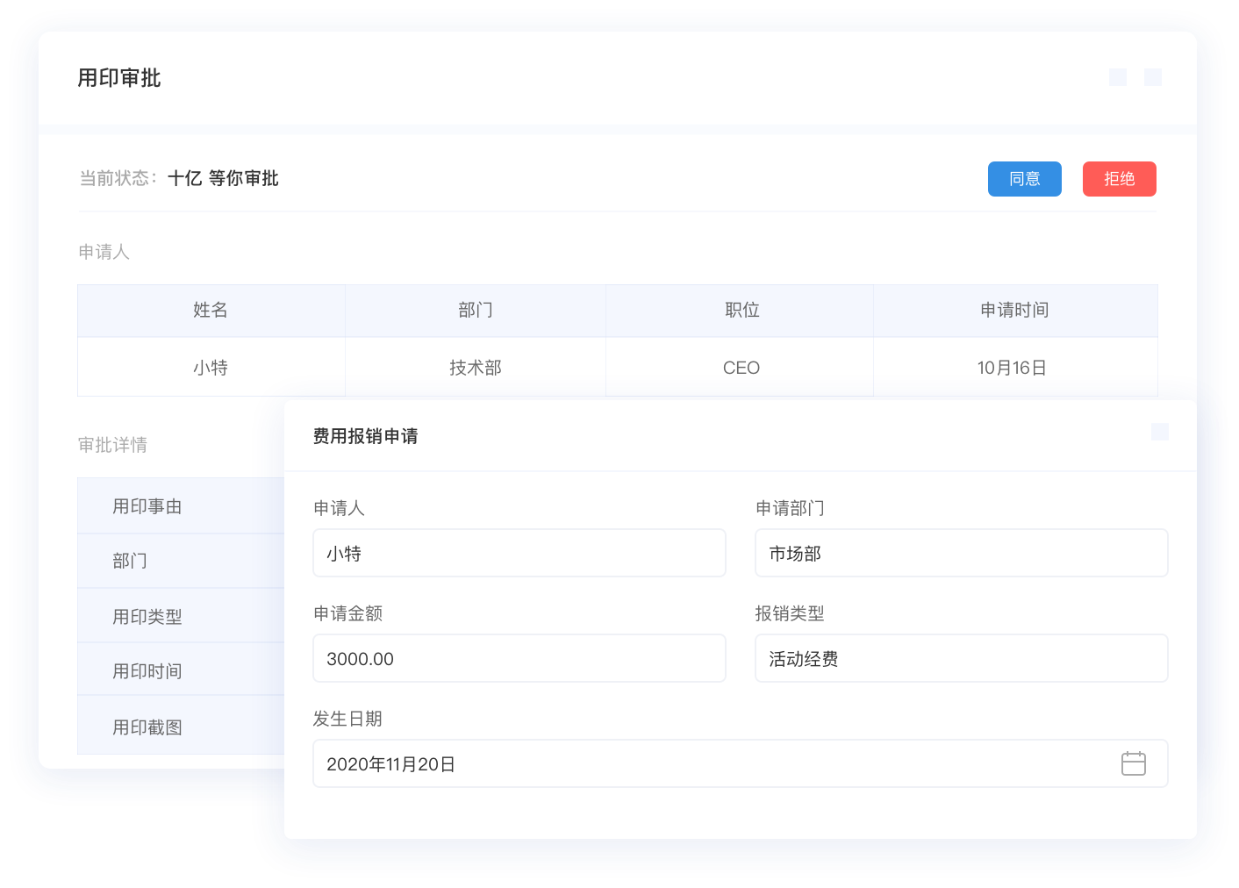Click the 申请部门 field showing 市场部
This screenshot has width=1239, height=888.
(x=962, y=553)
